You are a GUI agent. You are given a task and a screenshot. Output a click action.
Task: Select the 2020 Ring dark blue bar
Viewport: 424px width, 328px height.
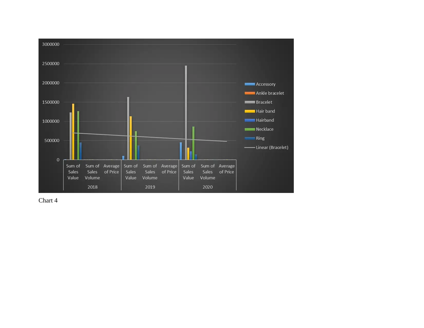[x=196, y=157]
